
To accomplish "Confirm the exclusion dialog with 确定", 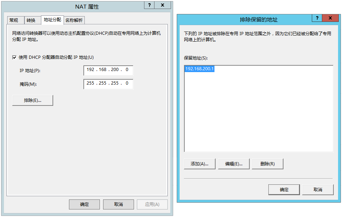I will coord(284,189).
